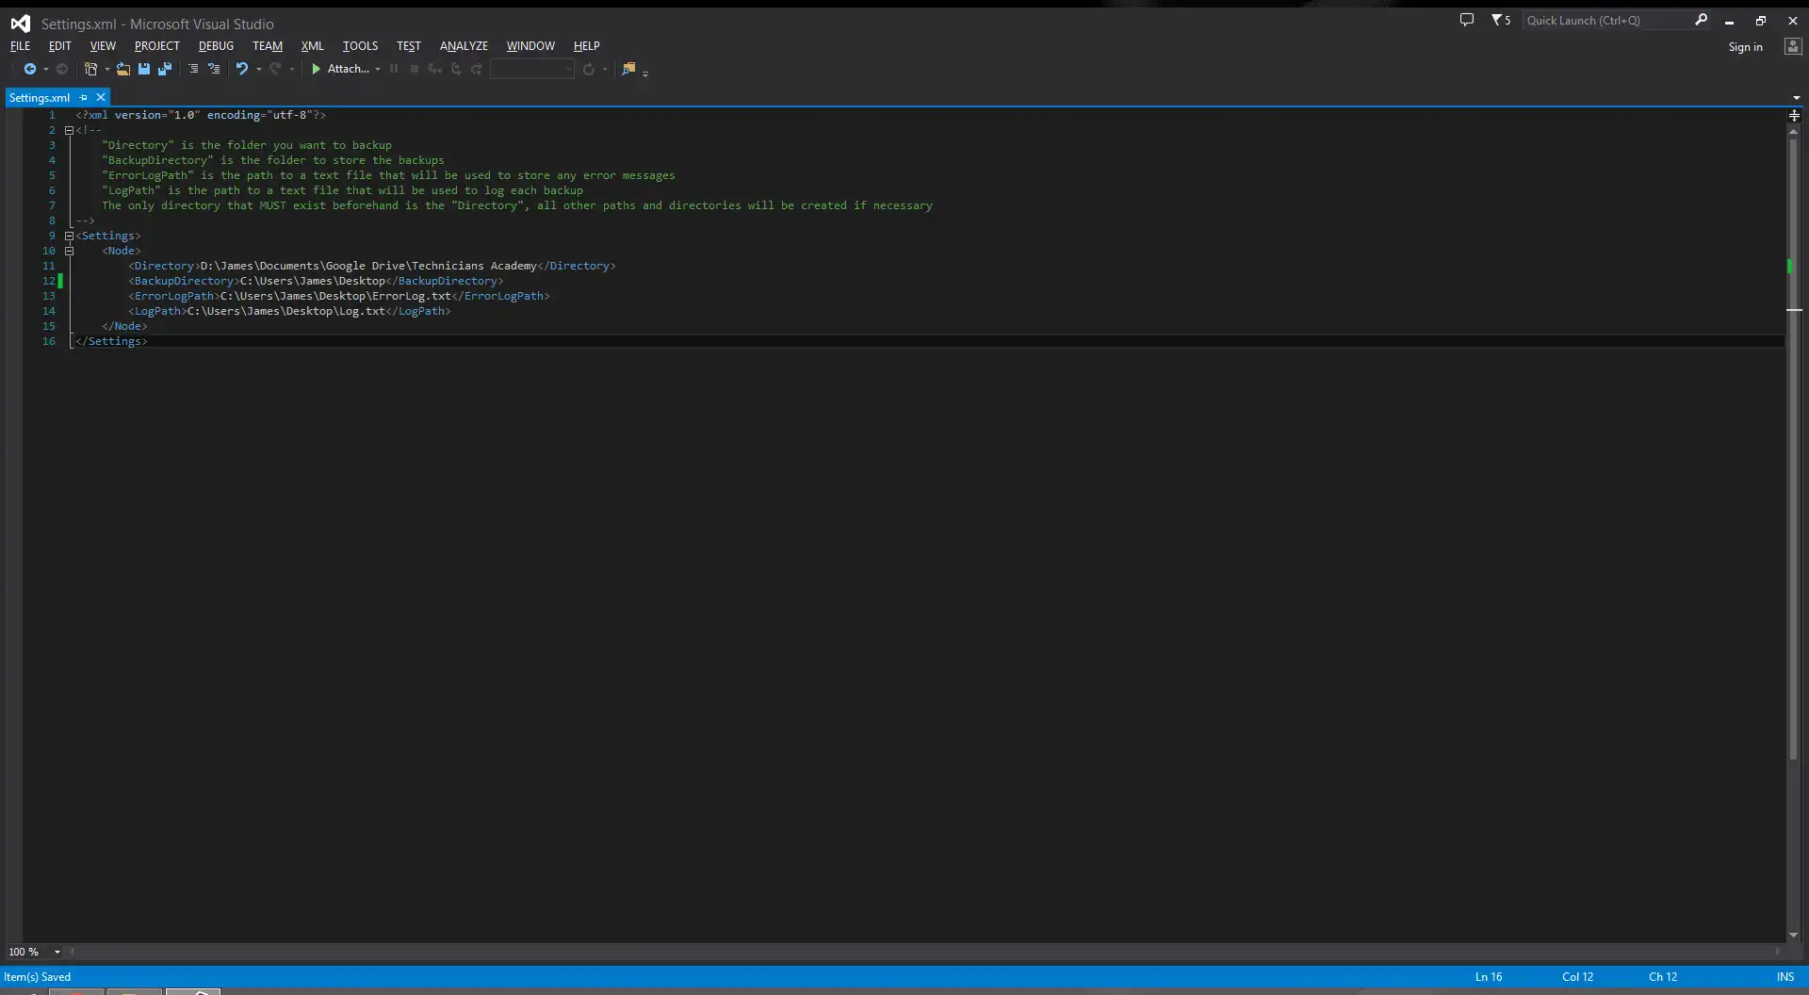Click the Visual Studio logo icon
1809x995 pixels.
[x=20, y=24]
